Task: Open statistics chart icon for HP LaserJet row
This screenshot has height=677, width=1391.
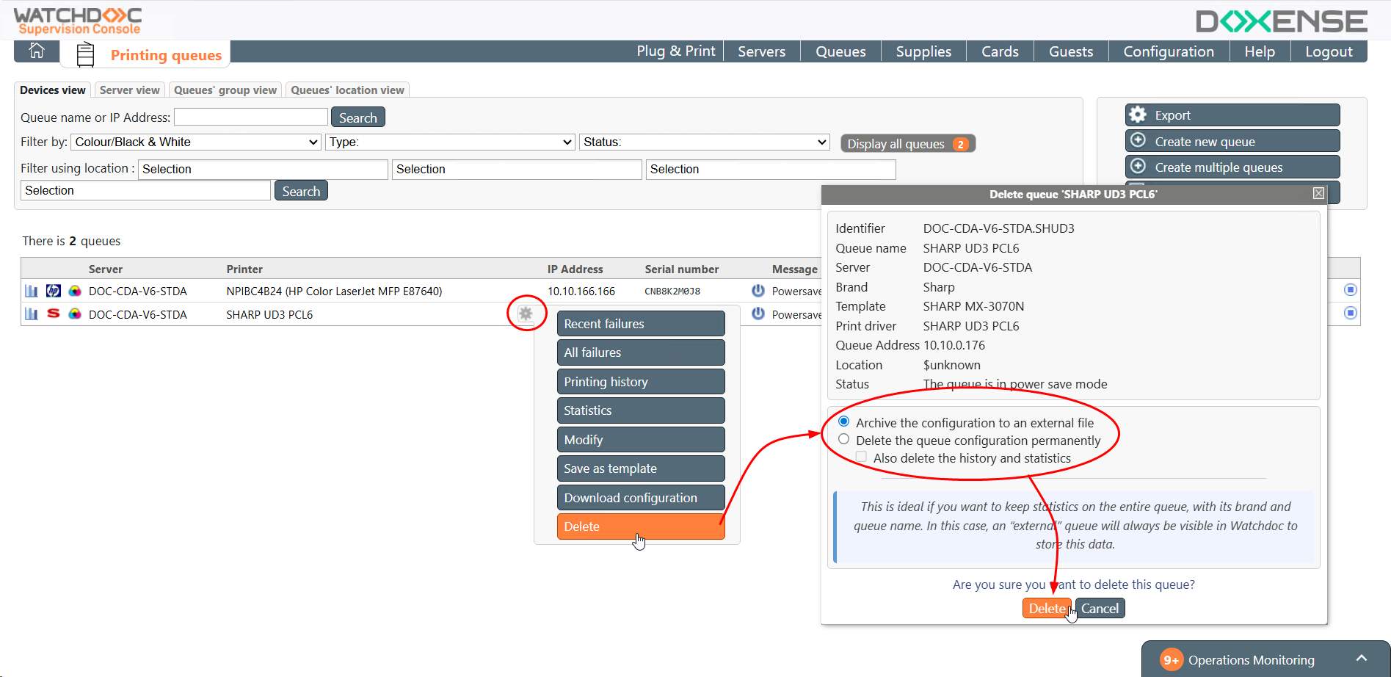Action: click(x=32, y=291)
